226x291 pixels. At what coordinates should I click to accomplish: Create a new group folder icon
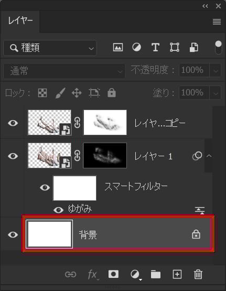coord(156,274)
